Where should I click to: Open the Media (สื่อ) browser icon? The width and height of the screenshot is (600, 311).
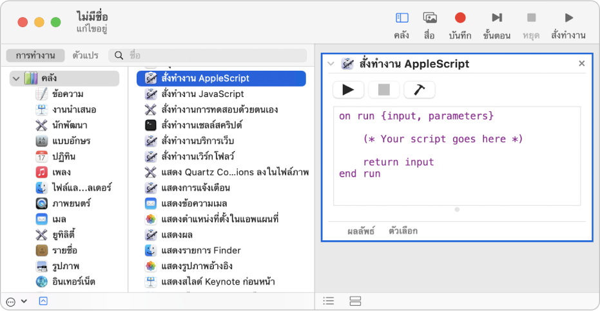click(x=430, y=19)
